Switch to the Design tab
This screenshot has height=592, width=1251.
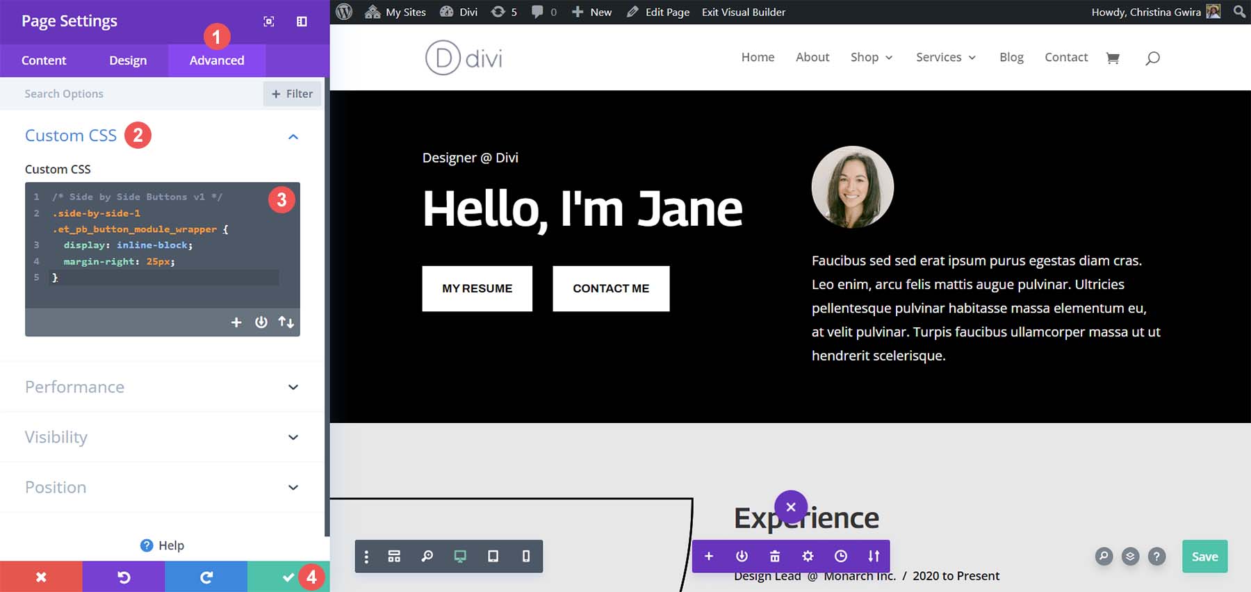(x=128, y=60)
